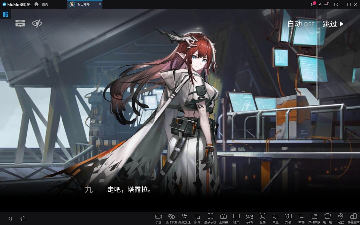Toggle 自动 auto-play OFF switch
Image resolution: width=360 pixels, height=225 pixels.
(301, 24)
